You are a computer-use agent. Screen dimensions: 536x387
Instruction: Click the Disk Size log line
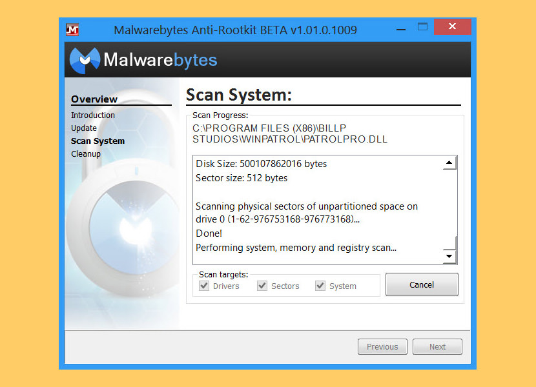[261, 164]
